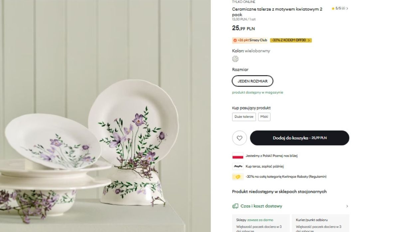Select the JEDEN ROZMIAR size option
The width and height of the screenshot is (399, 232).
coord(252,81)
